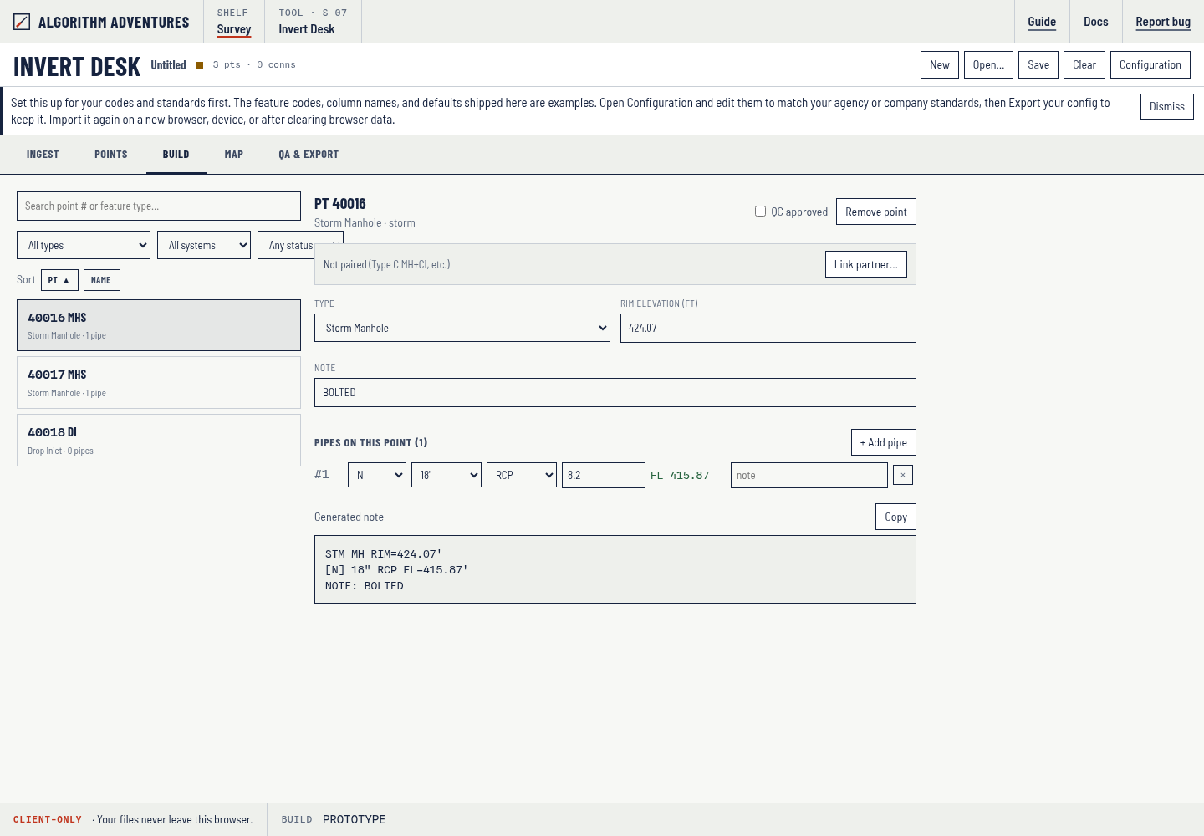The height and width of the screenshot is (836, 1204).
Task: Select point 40016 MHS in list
Action: pyautogui.click(x=159, y=325)
